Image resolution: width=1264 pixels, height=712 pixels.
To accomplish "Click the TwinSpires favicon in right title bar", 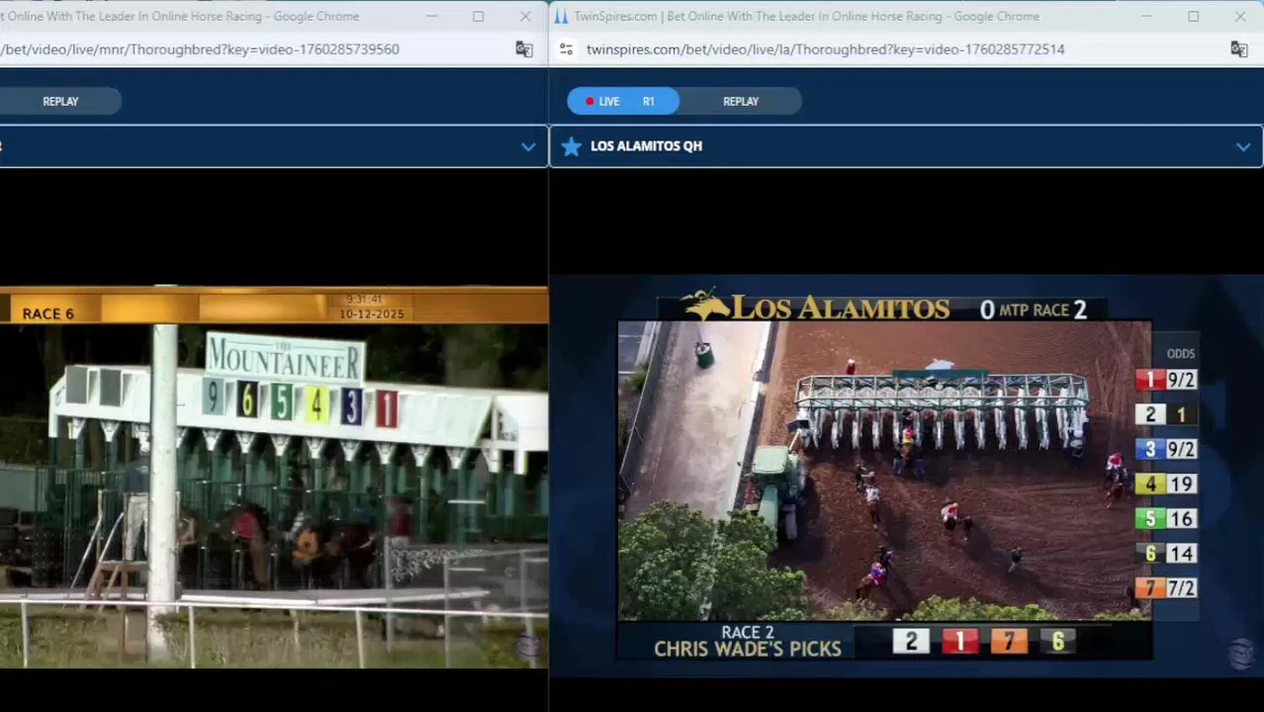I will [561, 16].
